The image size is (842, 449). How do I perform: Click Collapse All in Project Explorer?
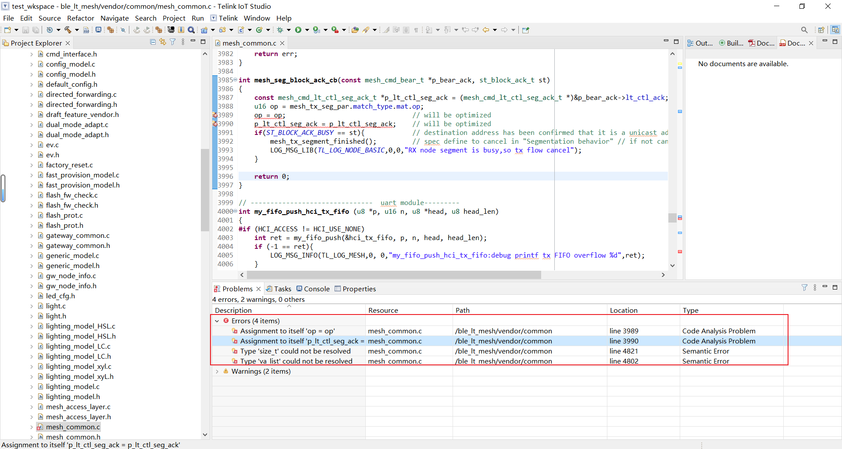click(153, 42)
